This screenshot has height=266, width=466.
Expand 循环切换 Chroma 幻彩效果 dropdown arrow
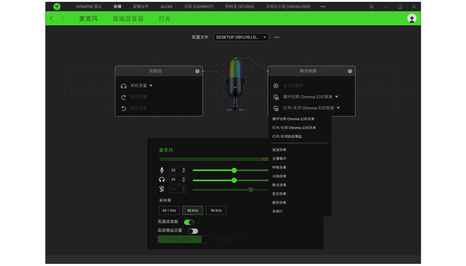337,97
